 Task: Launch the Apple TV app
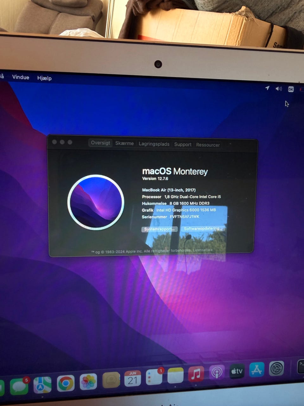237,371
